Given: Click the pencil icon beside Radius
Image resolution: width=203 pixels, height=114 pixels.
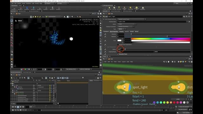Looking at the screenshot, I should pyautogui.click(x=105, y=49).
